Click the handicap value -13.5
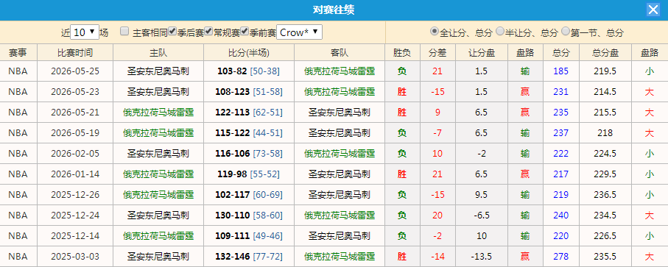The image size is (668, 267). (x=482, y=257)
